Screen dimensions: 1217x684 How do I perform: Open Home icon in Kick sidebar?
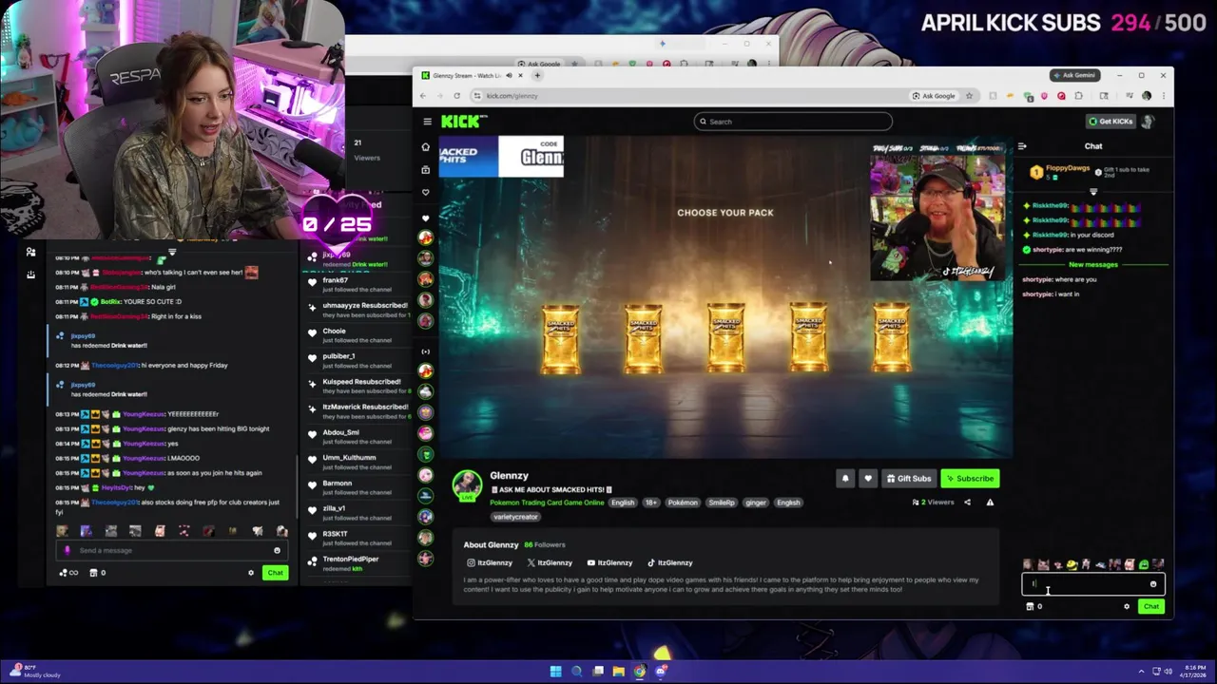(x=425, y=147)
